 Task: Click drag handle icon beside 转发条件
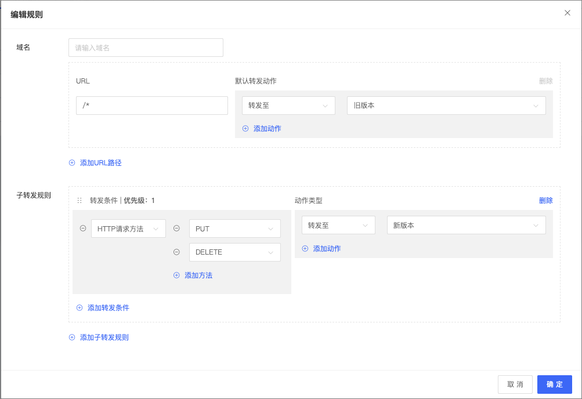point(79,201)
